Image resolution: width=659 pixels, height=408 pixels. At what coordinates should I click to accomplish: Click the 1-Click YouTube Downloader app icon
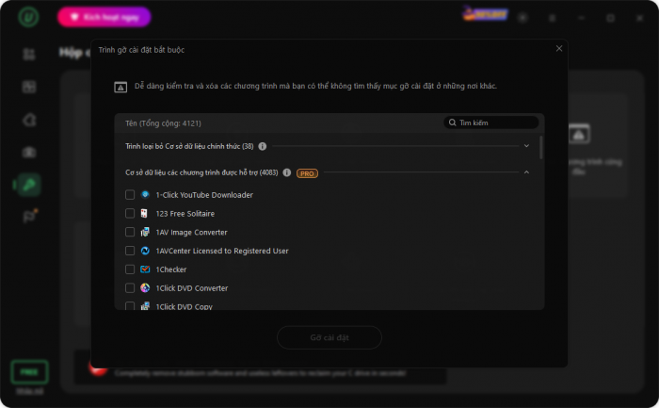point(145,195)
